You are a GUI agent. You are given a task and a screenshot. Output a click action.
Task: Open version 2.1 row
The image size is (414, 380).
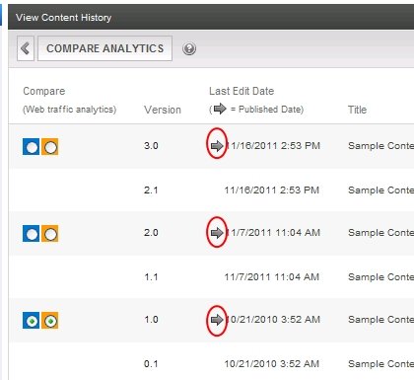click(211, 190)
